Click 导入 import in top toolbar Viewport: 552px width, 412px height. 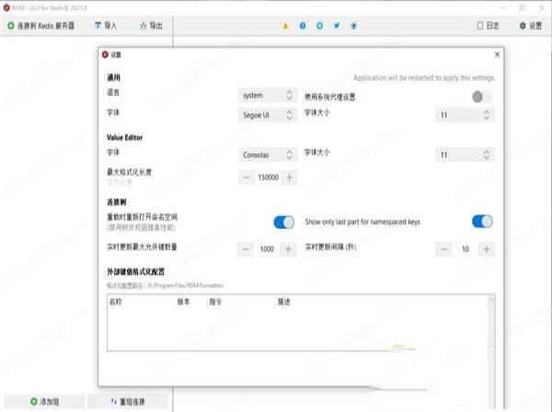coord(106,26)
